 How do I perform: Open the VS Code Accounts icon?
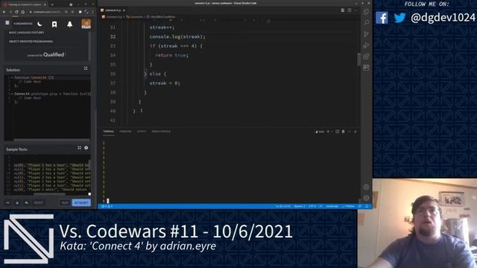[366, 187]
